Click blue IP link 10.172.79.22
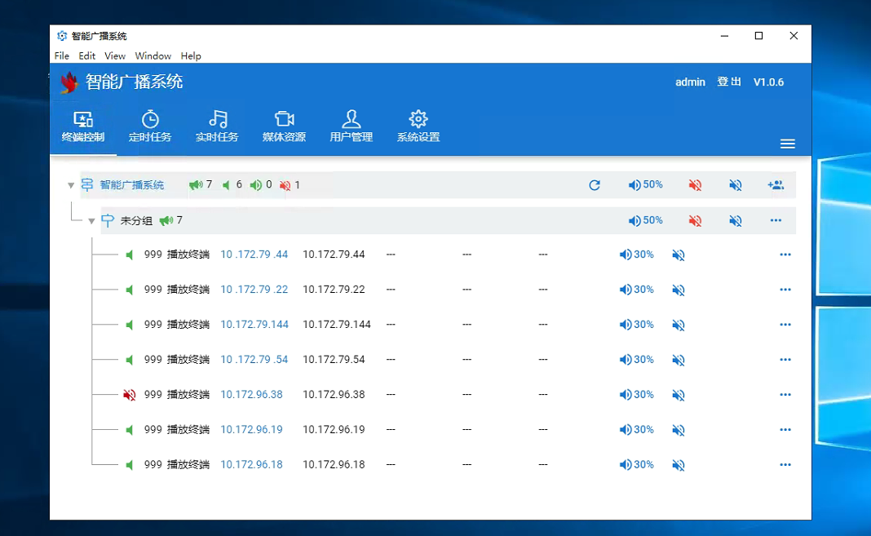 254,290
